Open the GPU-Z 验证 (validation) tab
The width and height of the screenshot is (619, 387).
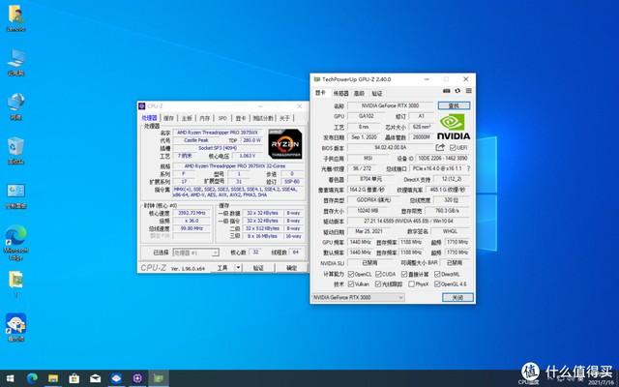(x=377, y=93)
